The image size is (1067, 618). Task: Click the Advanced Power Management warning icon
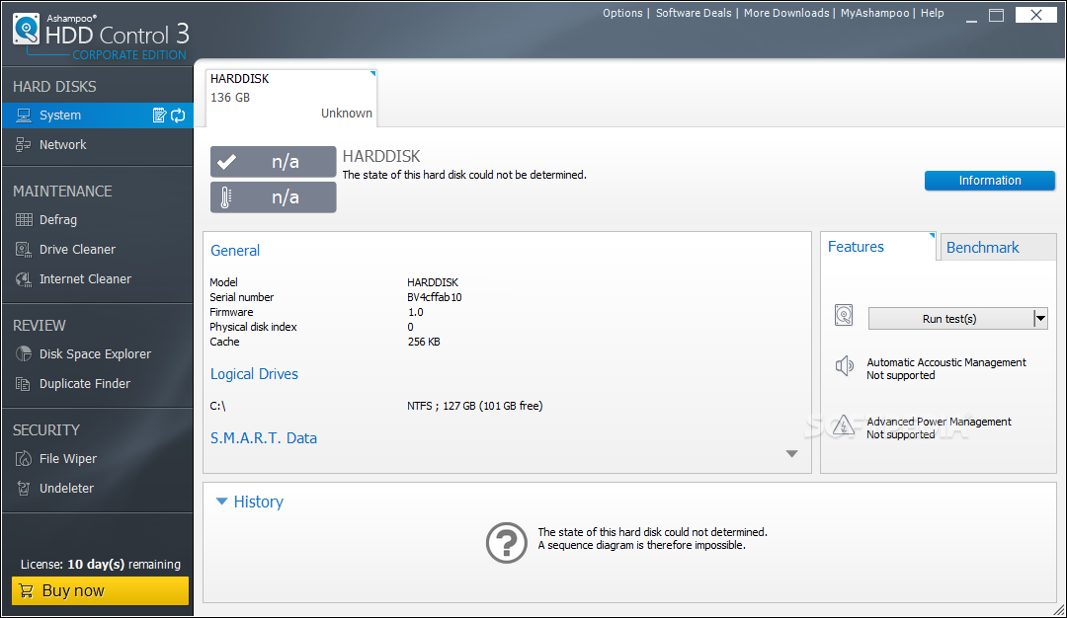(844, 425)
